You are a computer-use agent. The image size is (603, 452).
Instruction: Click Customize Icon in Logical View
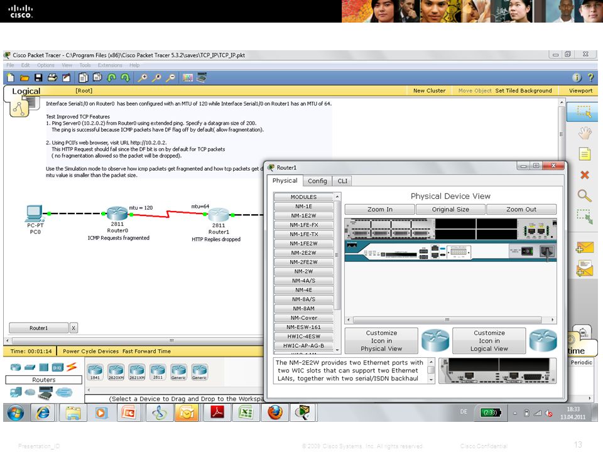[489, 340]
